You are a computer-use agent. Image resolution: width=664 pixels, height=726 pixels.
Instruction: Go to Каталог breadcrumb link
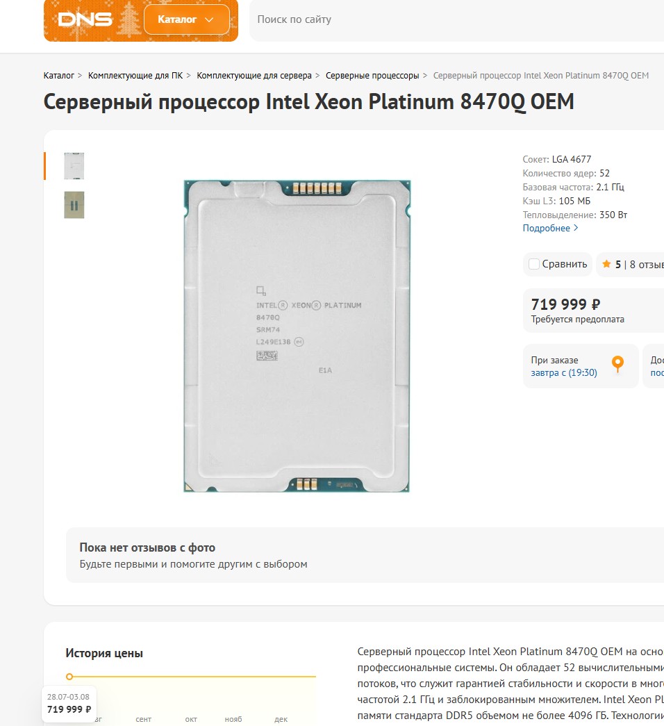point(59,76)
